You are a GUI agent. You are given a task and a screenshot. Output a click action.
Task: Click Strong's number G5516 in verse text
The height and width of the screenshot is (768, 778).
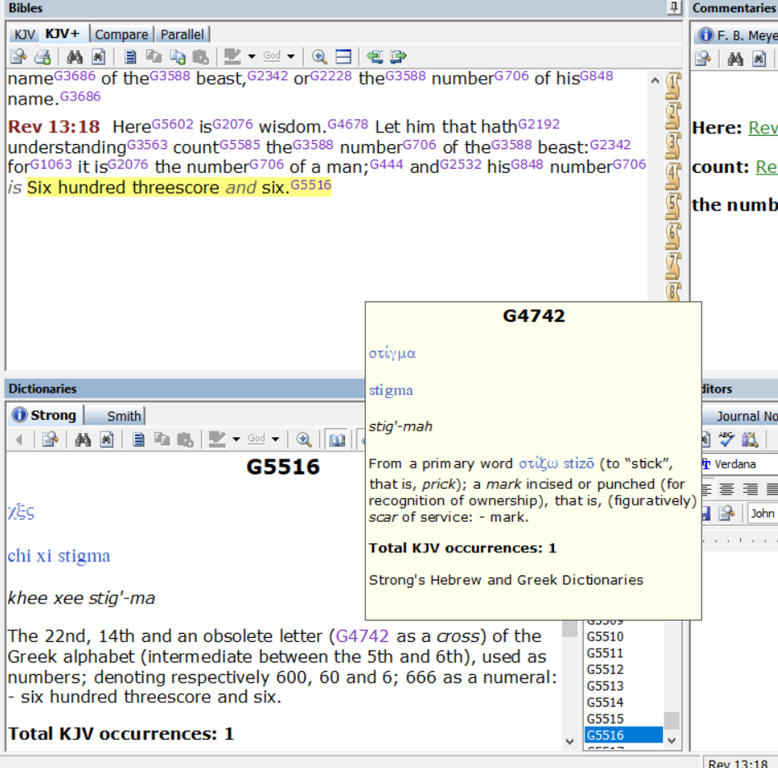pyautogui.click(x=310, y=184)
